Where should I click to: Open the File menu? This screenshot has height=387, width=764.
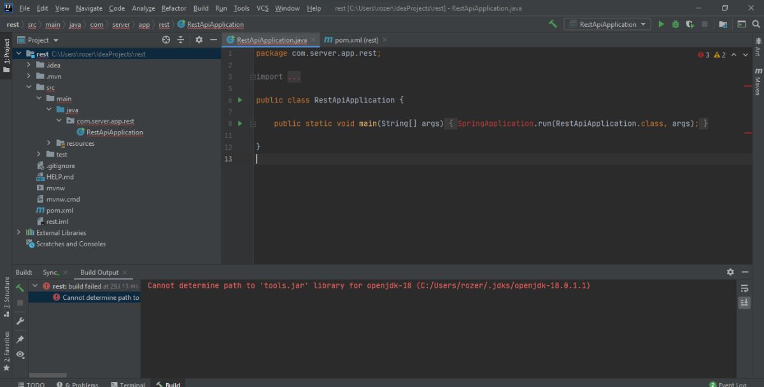pos(24,8)
